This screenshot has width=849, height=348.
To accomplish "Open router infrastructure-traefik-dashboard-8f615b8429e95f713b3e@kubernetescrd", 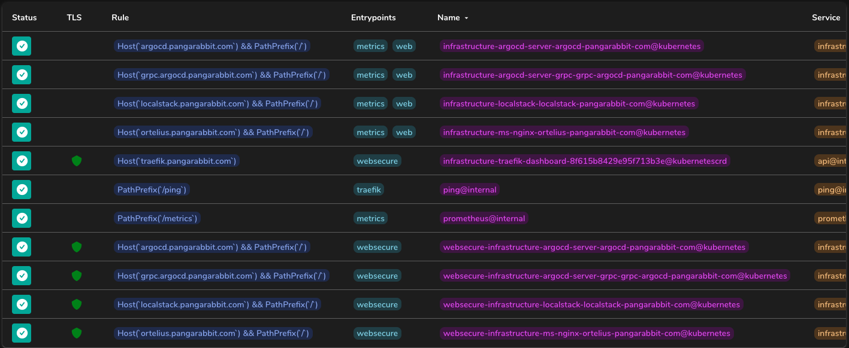I will point(584,160).
